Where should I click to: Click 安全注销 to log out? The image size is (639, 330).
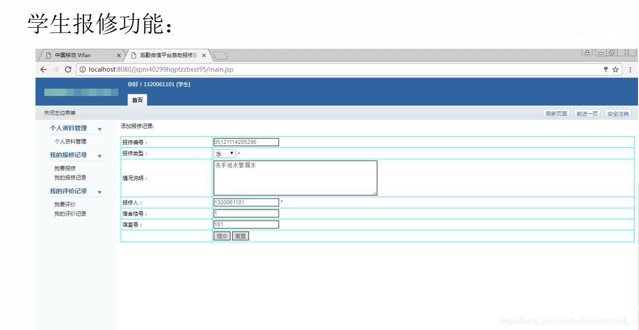[x=618, y=114]
